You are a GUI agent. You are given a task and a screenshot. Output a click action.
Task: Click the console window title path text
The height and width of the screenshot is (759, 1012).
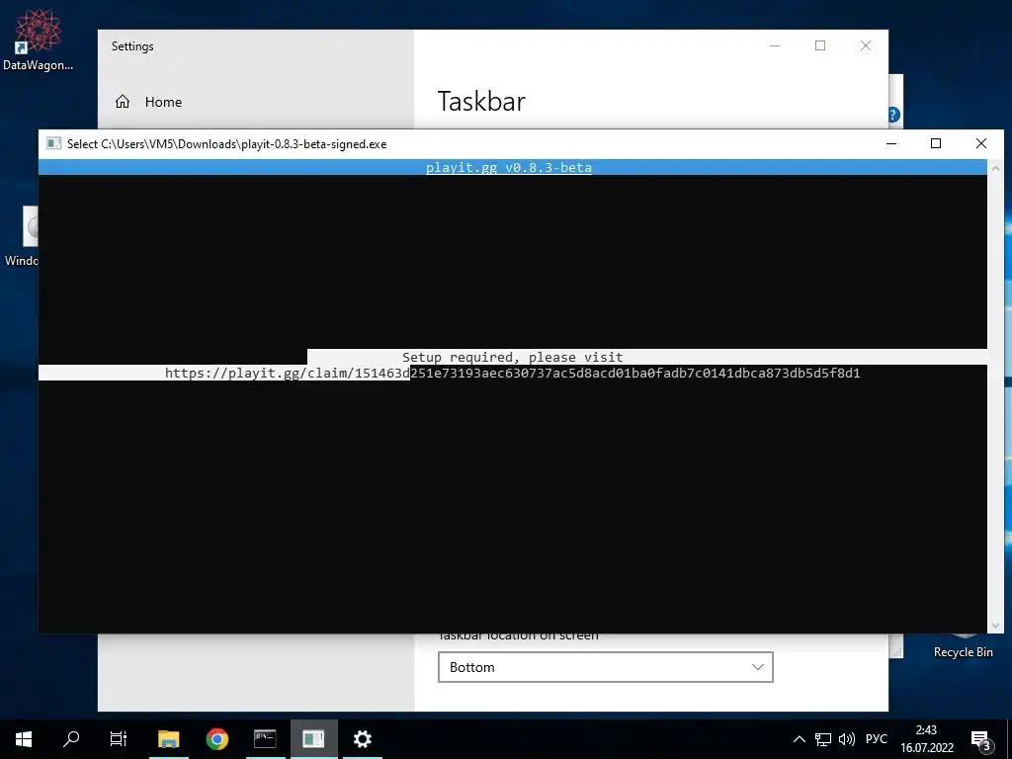pos(226,144)
